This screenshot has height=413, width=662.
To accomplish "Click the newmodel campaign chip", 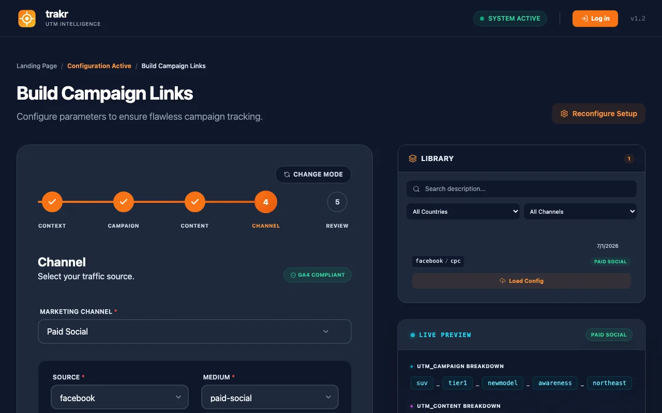I will (x=503, y=383).
